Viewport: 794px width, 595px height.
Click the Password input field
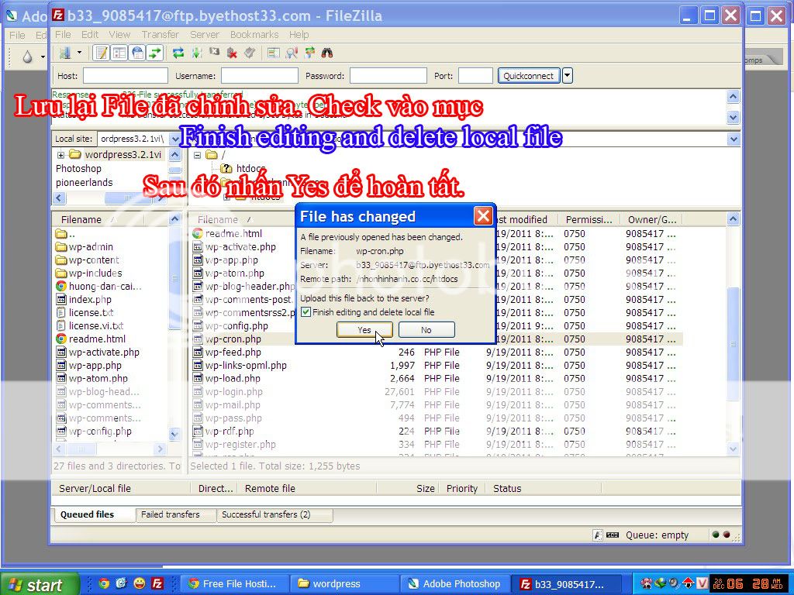coord(388,76)
